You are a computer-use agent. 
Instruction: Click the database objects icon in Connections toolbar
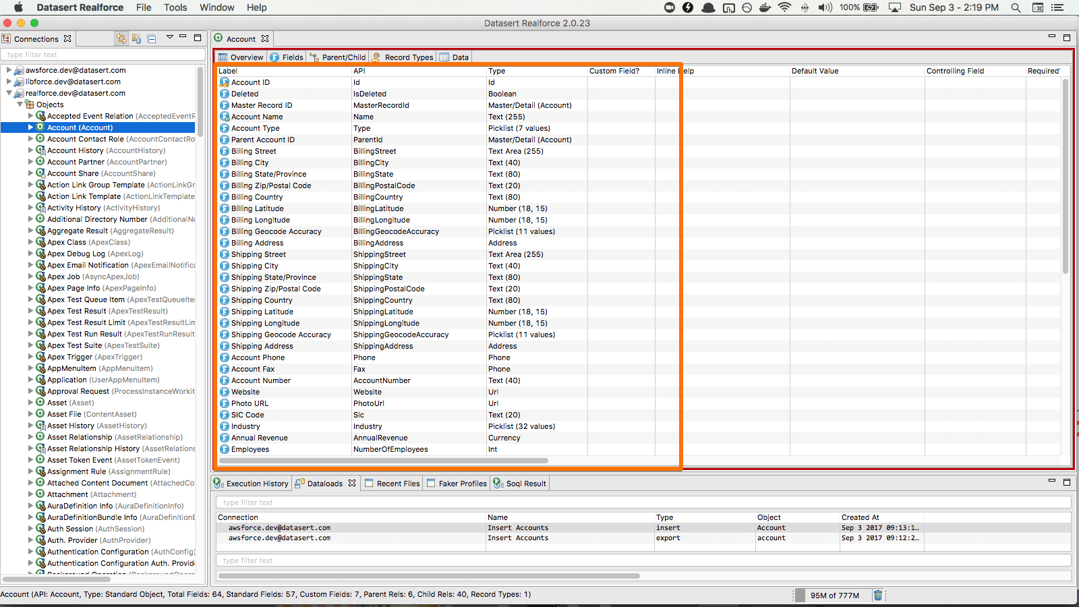click(136, 38)
